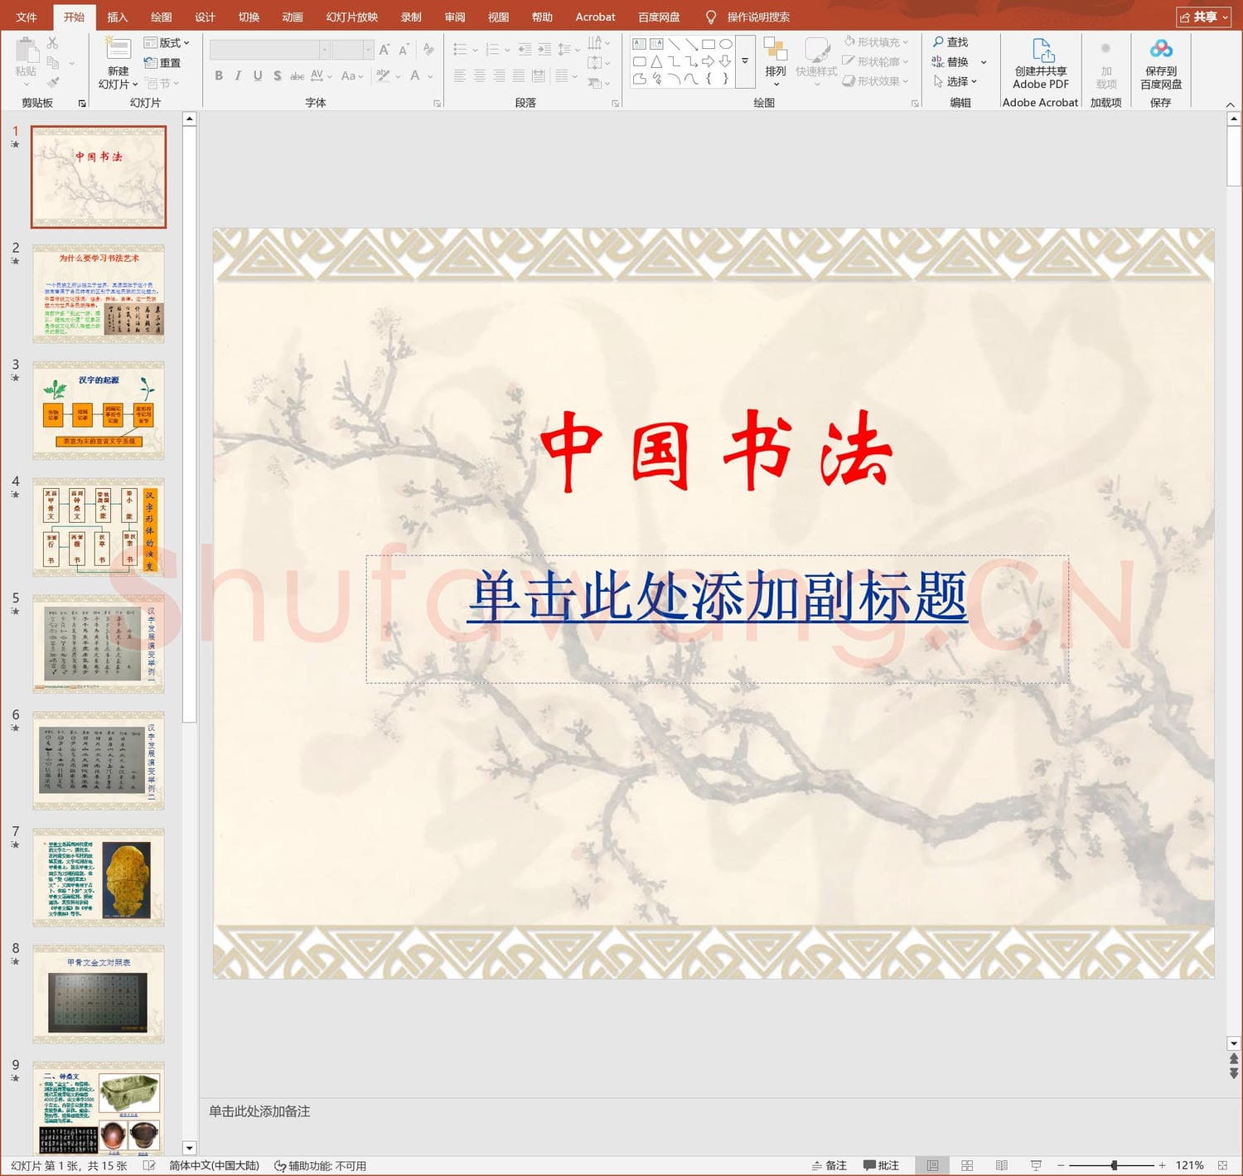The image size is (1243, 1176).
Task: Increase font size with the large A icon
Action: 385,50
